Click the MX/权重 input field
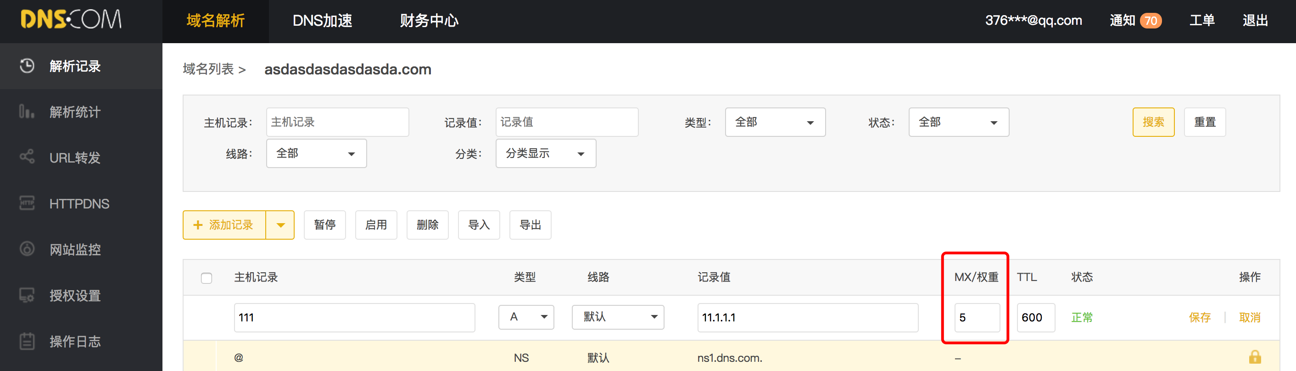This screenshot has height=371, width=1296. 977,318
